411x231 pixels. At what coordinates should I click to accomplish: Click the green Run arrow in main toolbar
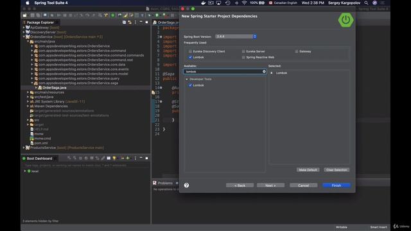pyautogui.click(x=157, y=15)
